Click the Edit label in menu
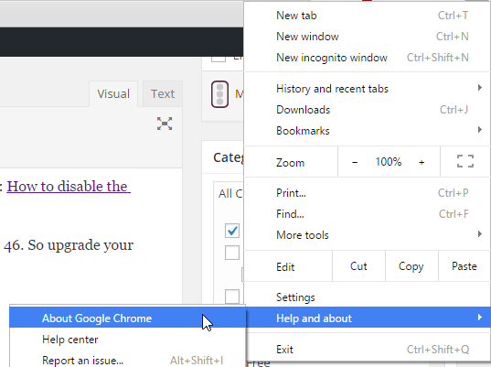 285,267
